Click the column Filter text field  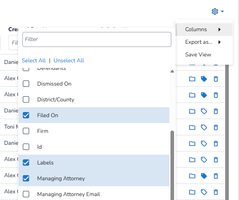(x=97, y=39)
